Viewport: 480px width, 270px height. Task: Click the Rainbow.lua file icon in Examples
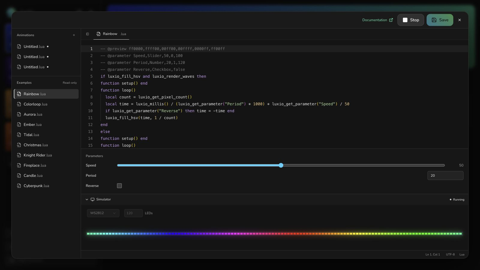19,94
